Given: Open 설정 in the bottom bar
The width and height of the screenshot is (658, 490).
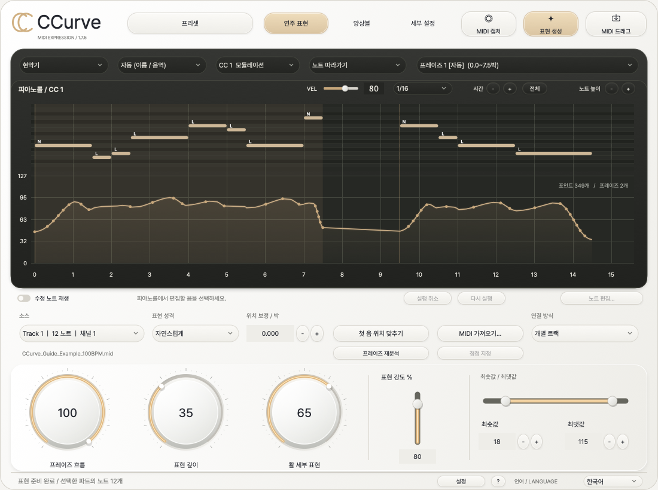Looking at the screenshot, I should (x=461, y=481).
